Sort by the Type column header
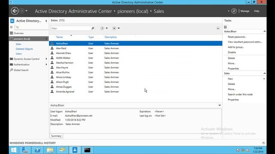The width and height of the screenshot is (275, 154). click(91, 37)
